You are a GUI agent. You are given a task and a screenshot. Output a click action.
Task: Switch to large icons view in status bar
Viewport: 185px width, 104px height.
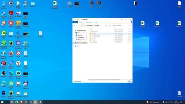click(x=131, y=81)
